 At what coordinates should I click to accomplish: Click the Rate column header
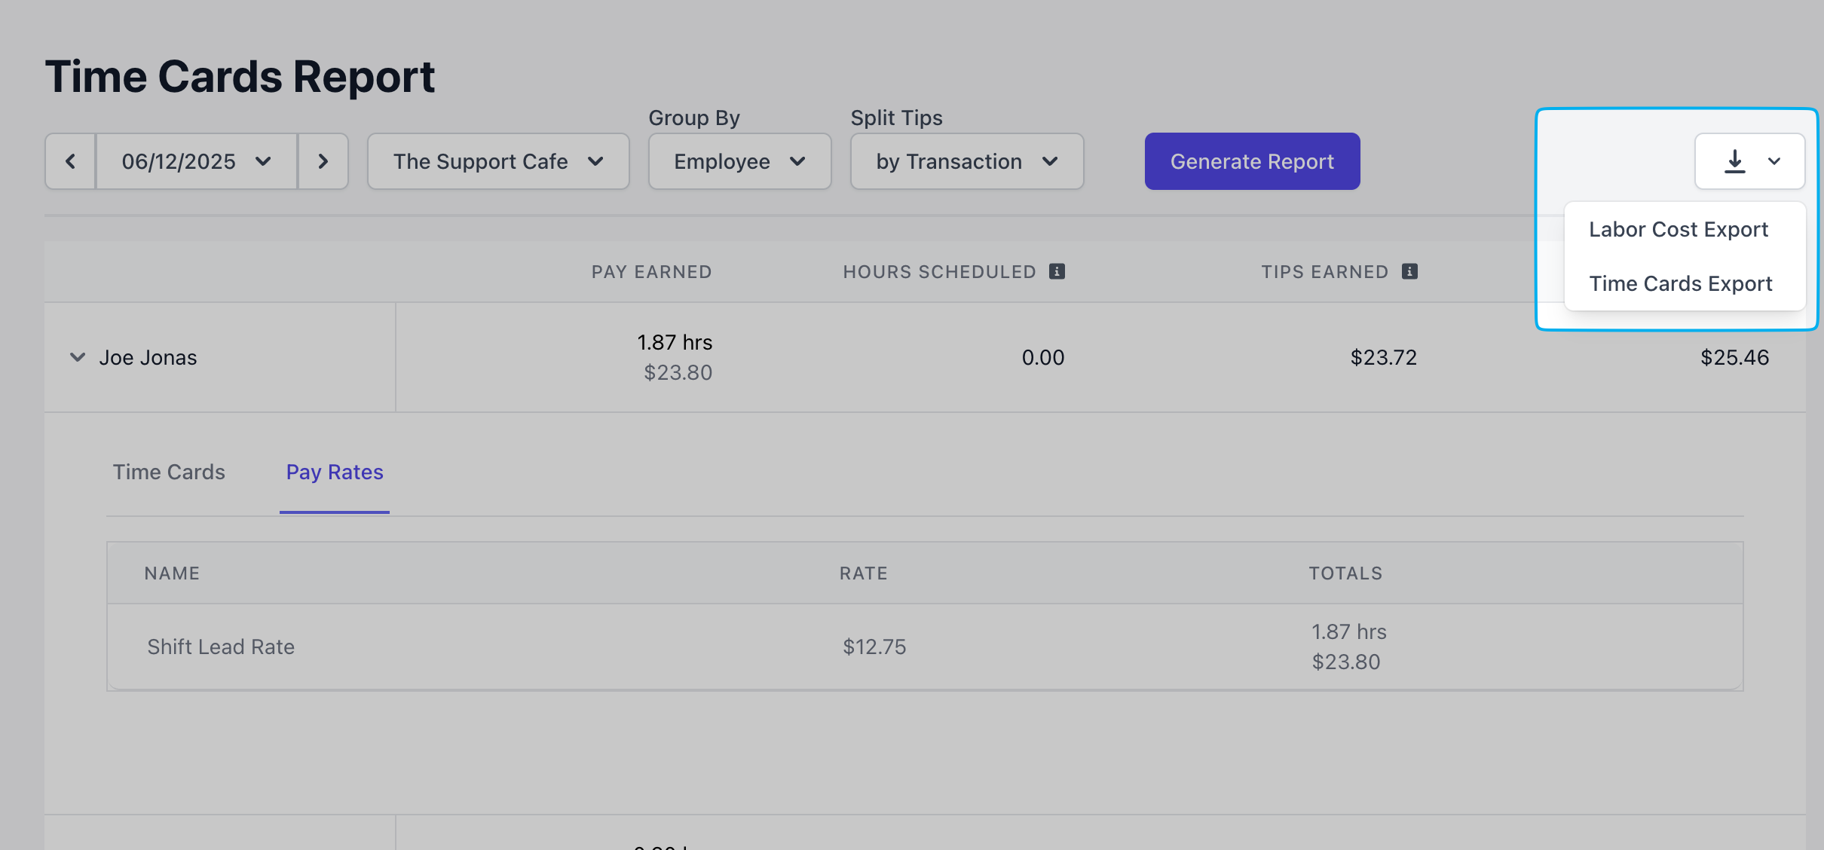863,573
